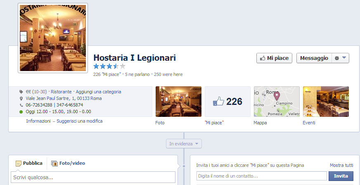Open the Mappa thumbnail with Ciampino
Viewport: 360px width, 185px height.
coord(277,102)
